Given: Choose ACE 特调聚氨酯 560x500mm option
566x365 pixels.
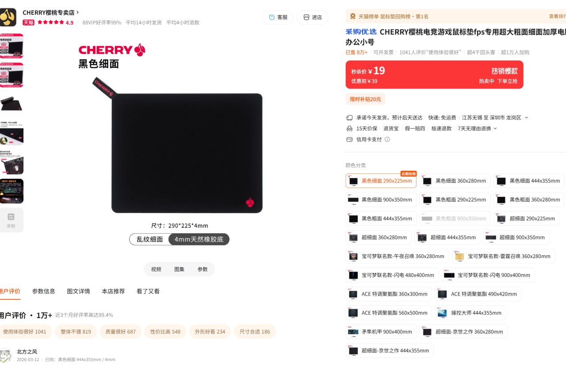Looking at the screenshot, I should pos(389,313).
